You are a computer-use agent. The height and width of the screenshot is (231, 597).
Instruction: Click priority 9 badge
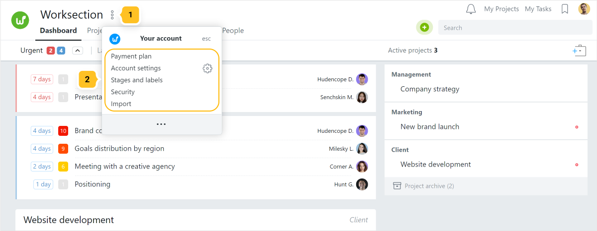pyautogui.click(x=63, y=149)
